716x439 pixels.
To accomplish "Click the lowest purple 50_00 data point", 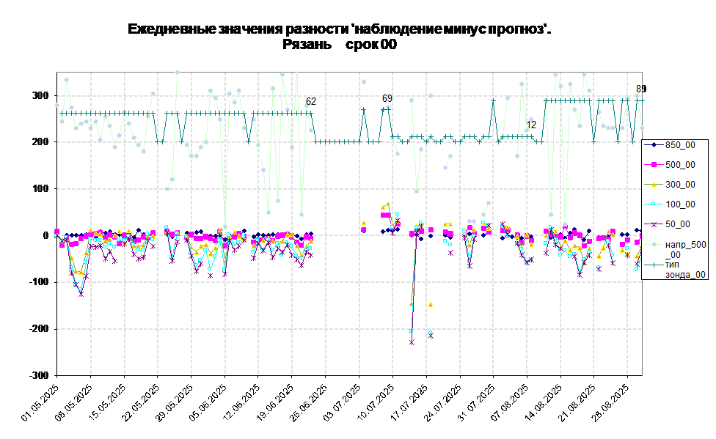I will pyautogui.click(x=412, y=342).
